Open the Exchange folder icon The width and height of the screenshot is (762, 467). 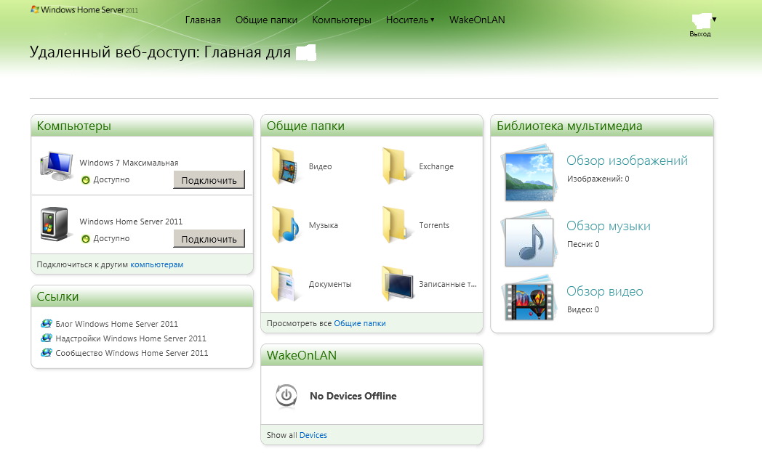tap(396, 166)
